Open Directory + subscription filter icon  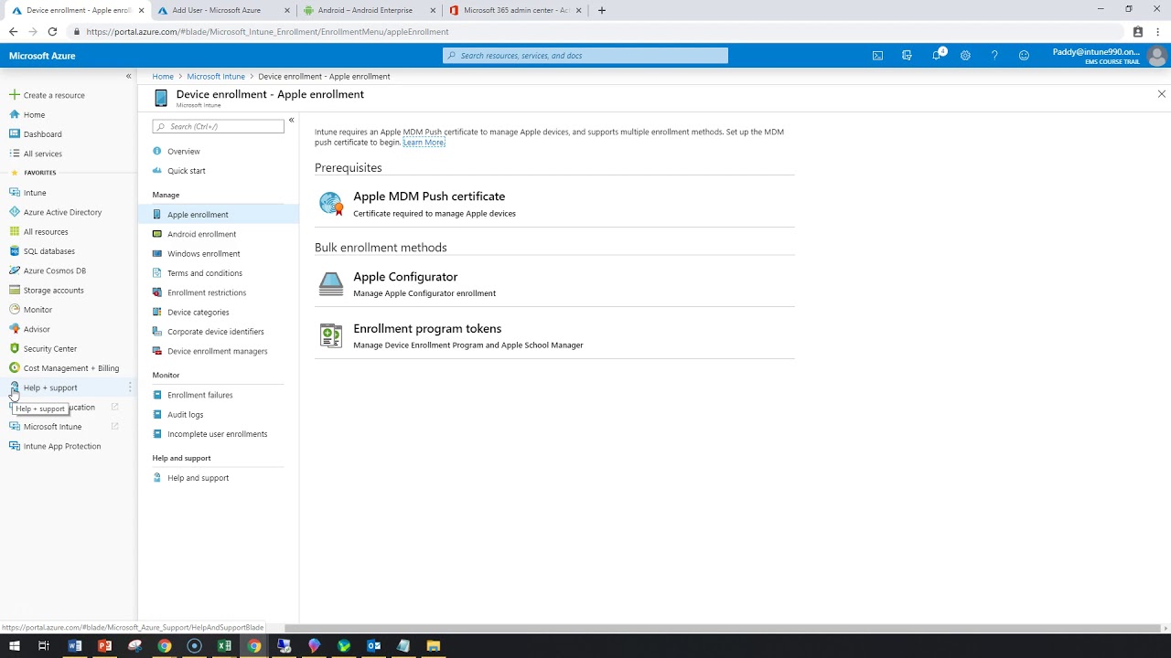pos(907,56)
